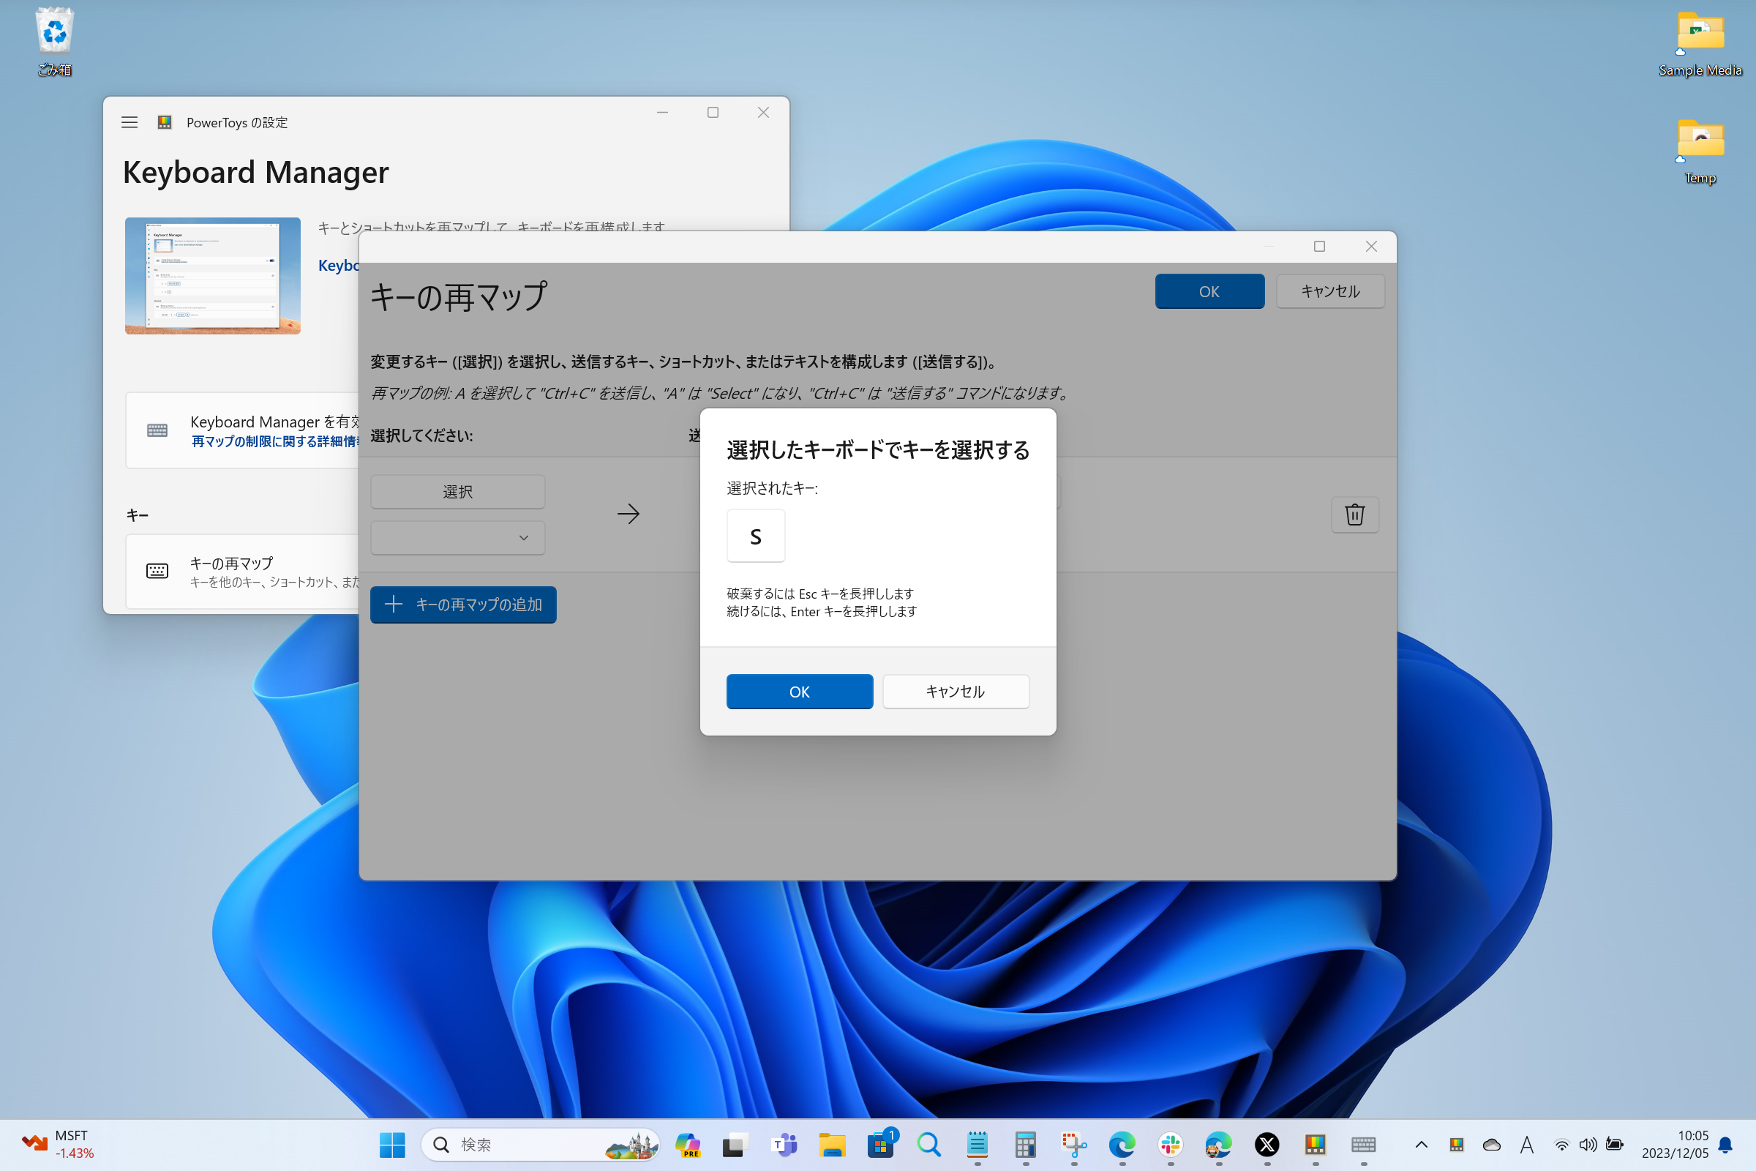Click the Snipping Tool taskbar icon
The width and height of the screenshot is (1756, 1171).
pyautogui.click(x=1073, y=1143)
